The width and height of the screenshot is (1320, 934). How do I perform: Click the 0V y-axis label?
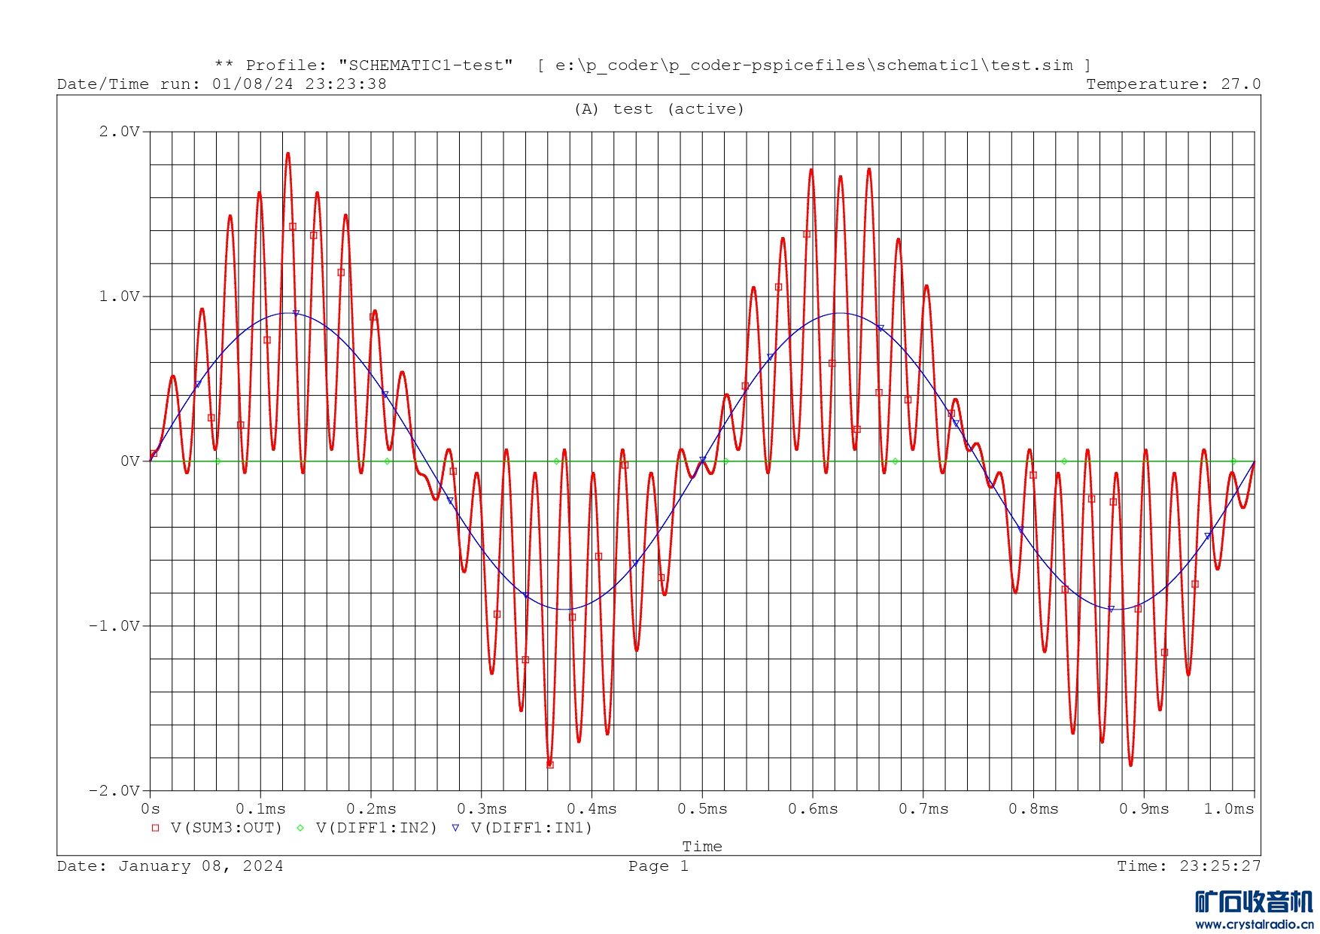[x=130, y=461]
